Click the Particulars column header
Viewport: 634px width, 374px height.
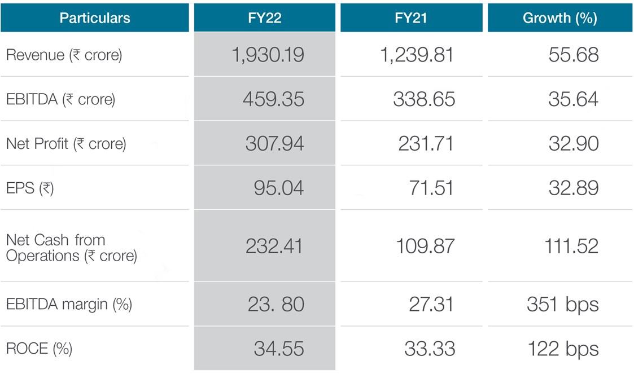click(x=95, y=18)
